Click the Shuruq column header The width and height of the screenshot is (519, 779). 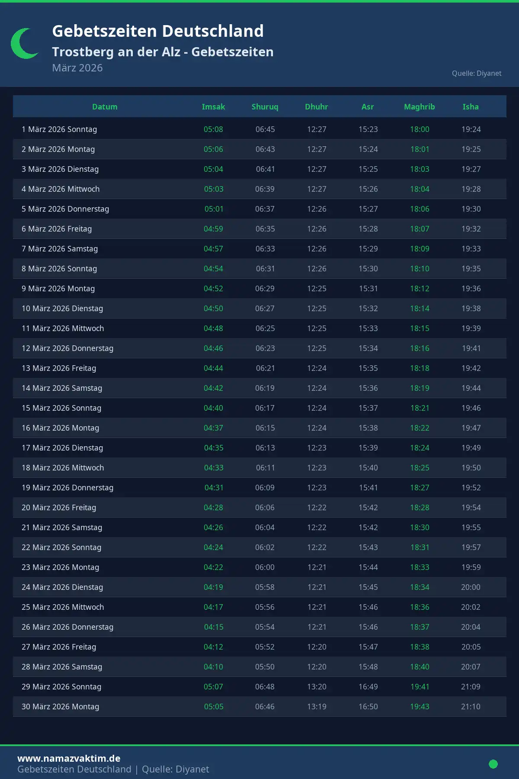(x=265, y=107)
